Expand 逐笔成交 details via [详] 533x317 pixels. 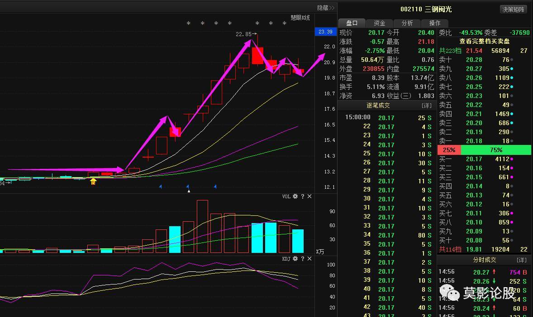(427, 106)
